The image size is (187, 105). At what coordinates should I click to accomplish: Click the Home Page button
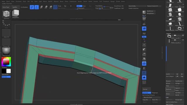click(x=6, y=7)
